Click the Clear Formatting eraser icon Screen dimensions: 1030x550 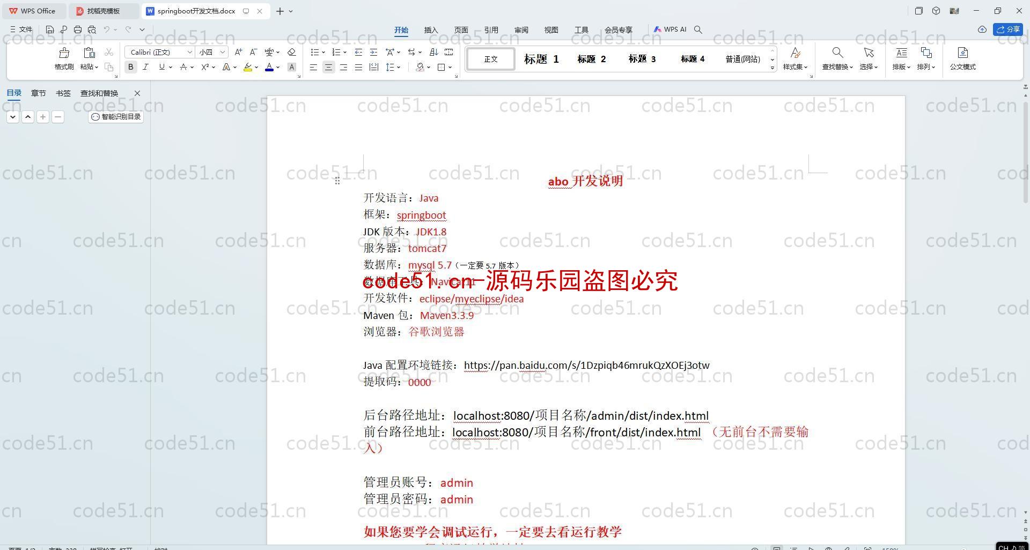(292, 52)
